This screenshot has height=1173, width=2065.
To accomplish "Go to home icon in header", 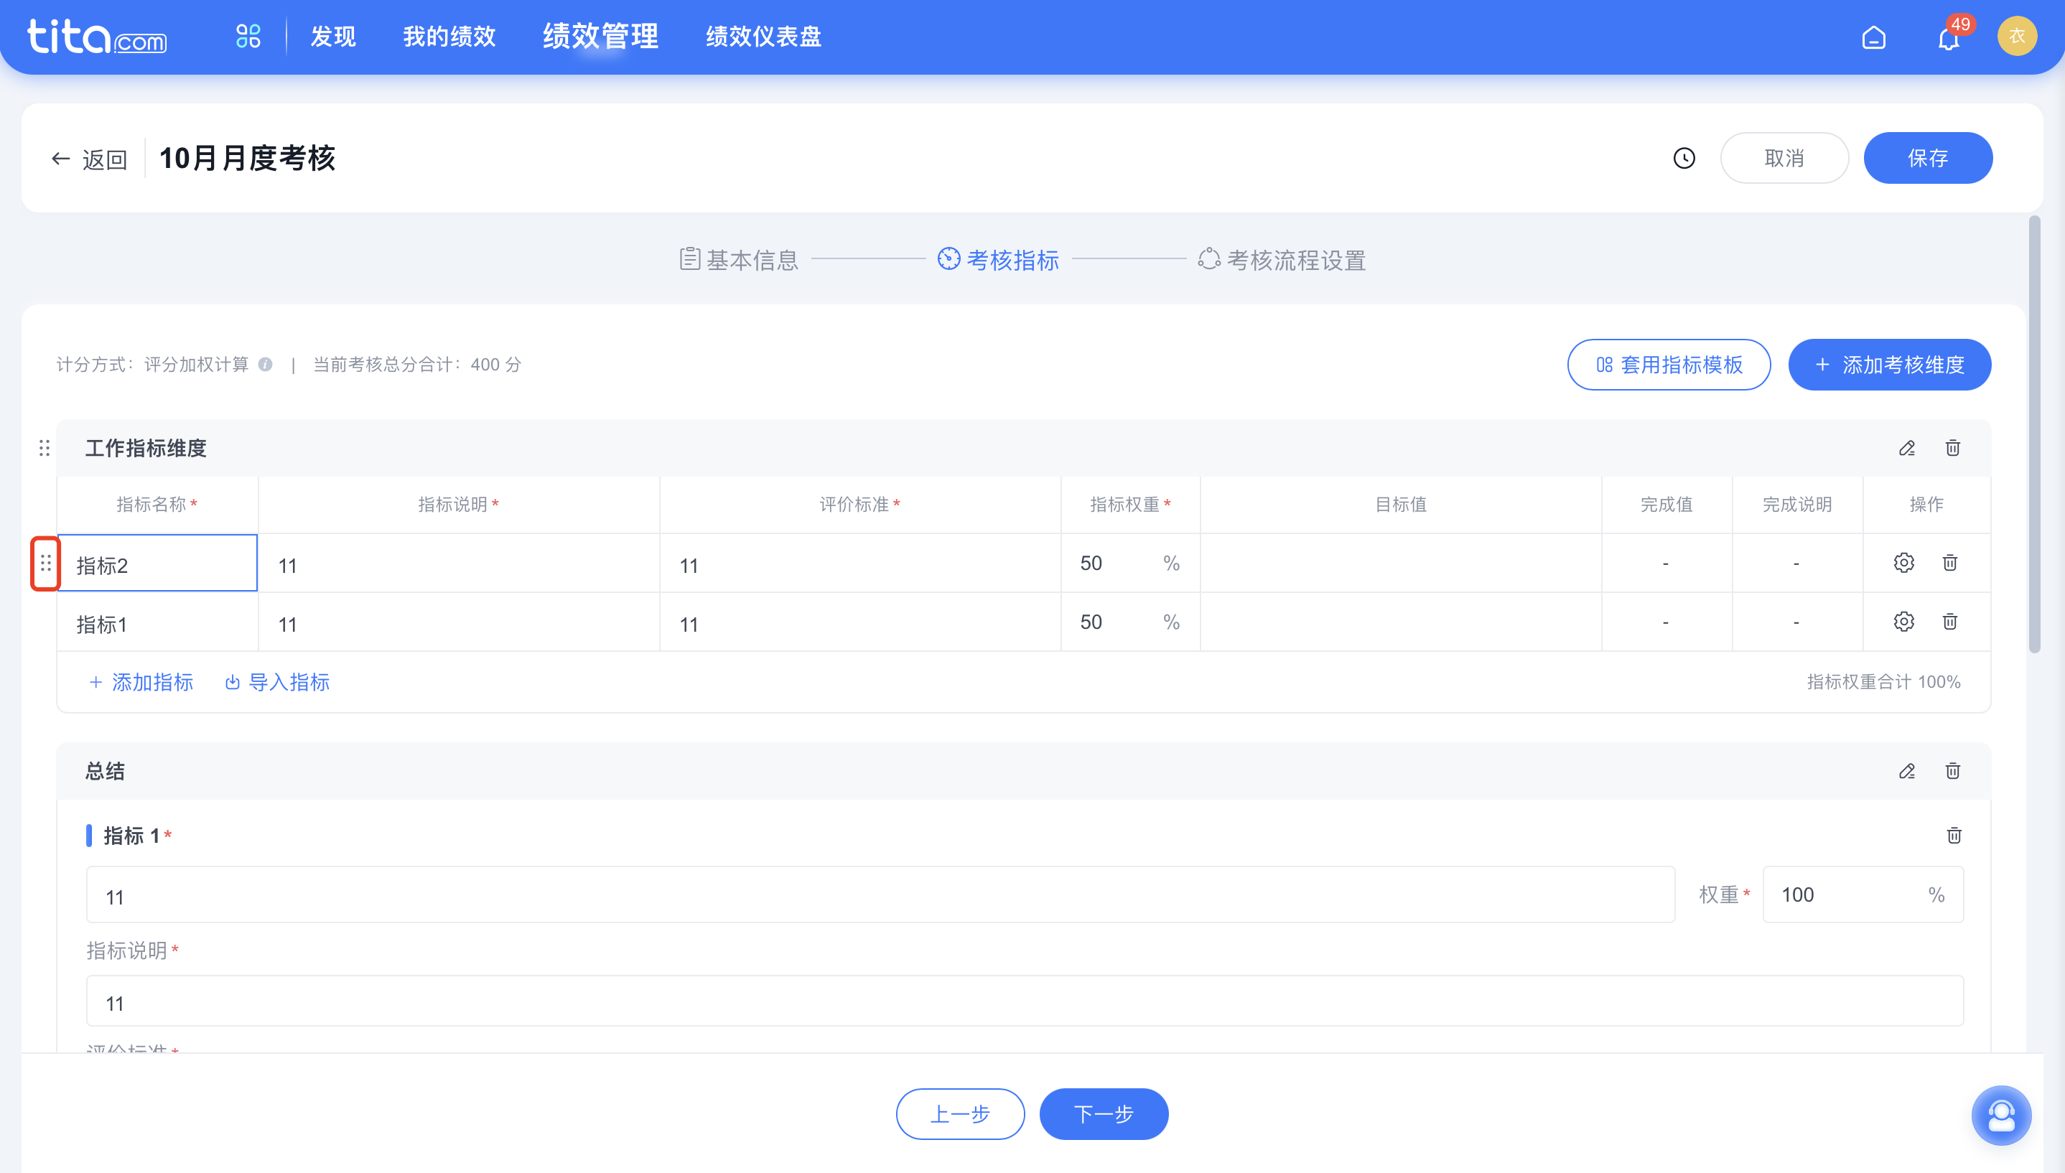I will click(1873, 37).
